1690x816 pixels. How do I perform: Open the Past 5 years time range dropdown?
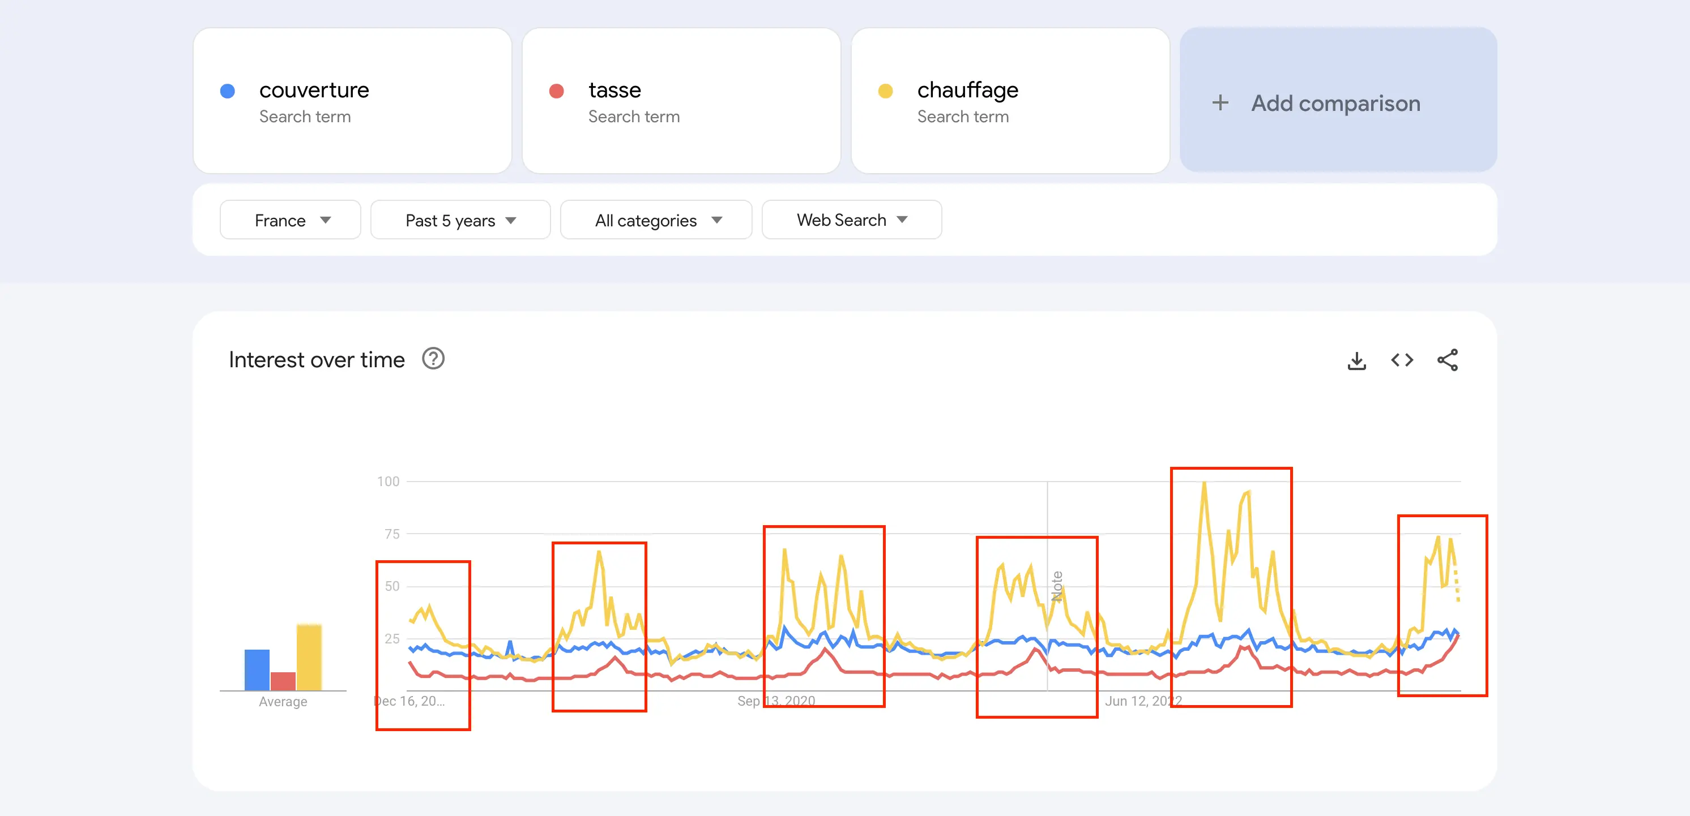460,220
